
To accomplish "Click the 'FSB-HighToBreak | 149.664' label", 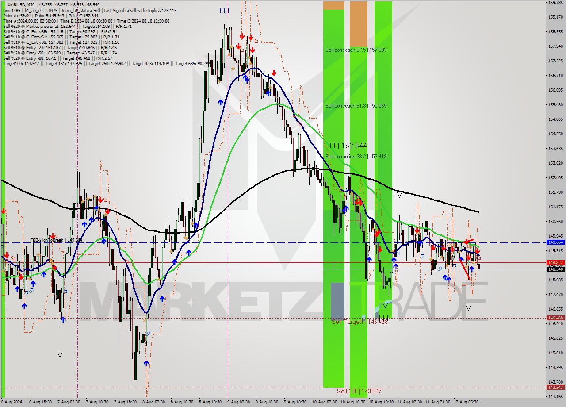I will [56, 240].
